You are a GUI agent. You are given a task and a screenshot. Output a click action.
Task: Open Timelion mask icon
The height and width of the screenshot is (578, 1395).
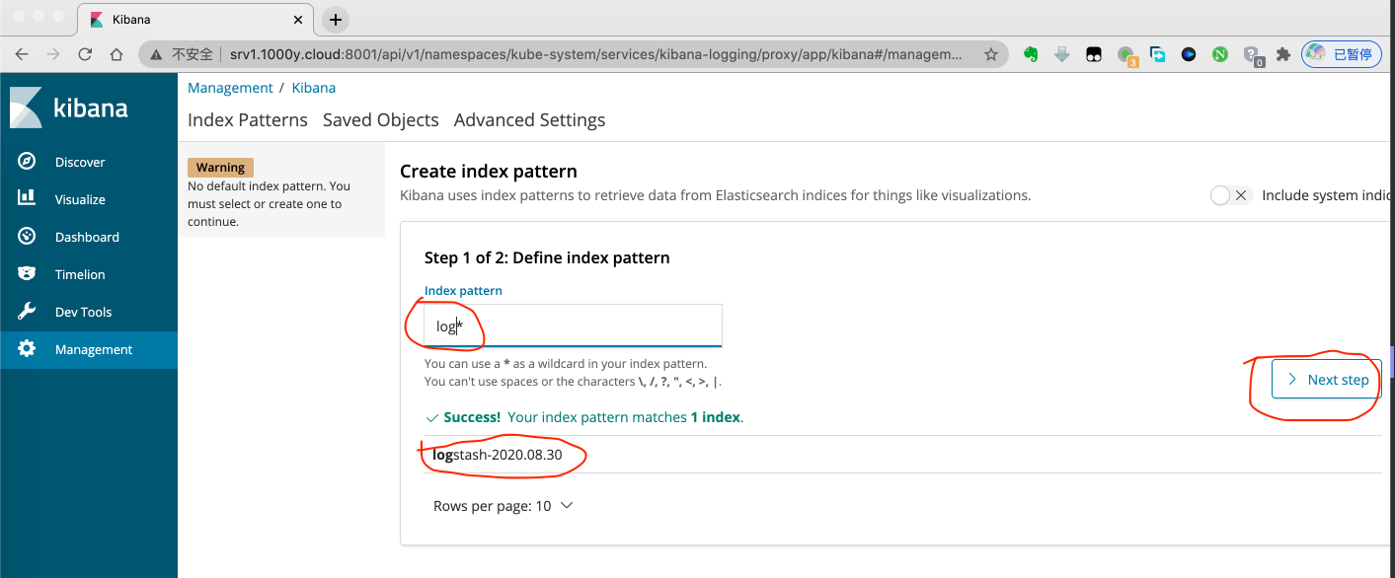point(27,274)
